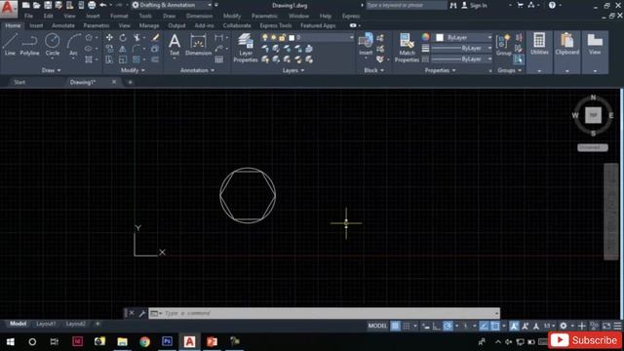This screenshot has height=351, width=624.
Task: Expand the Draw panel
Action: 51,70
